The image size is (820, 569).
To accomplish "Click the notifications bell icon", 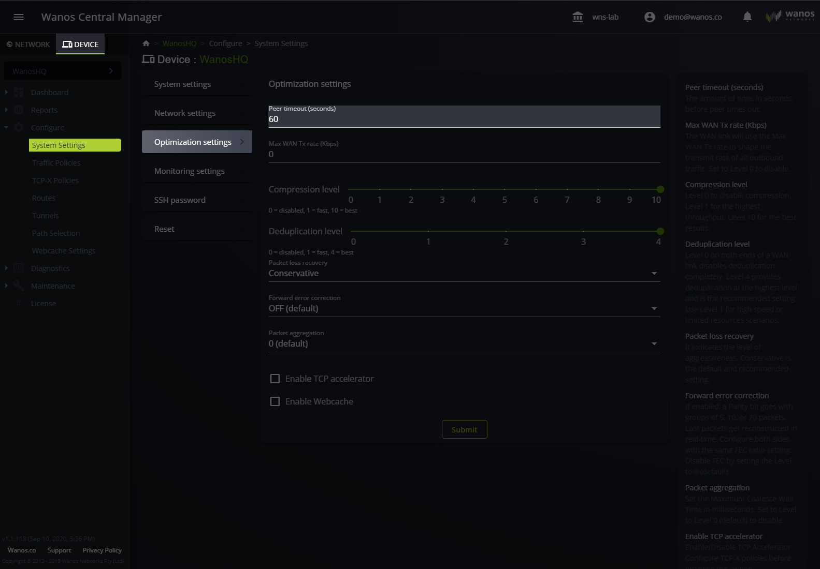I will pyautogui.click(x=747, y=17).
